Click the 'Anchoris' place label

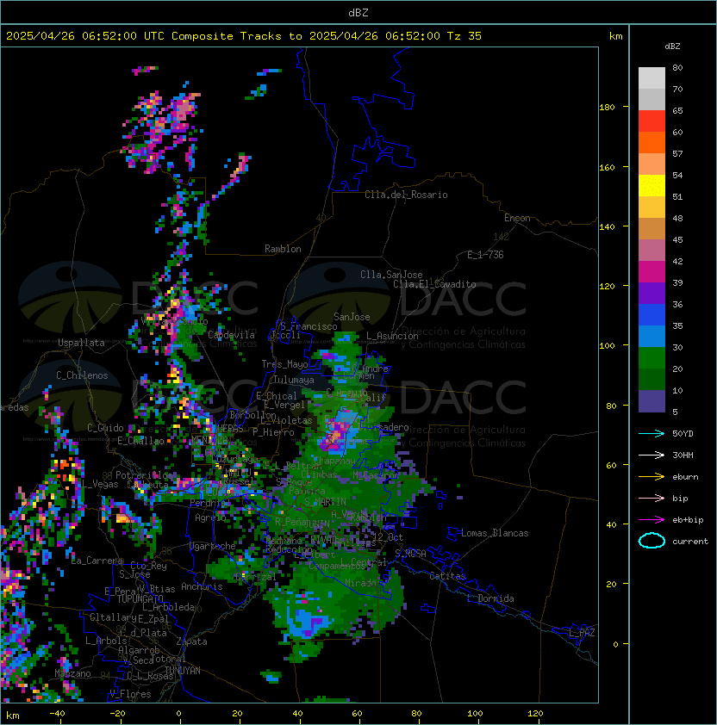tap(202, 586)
